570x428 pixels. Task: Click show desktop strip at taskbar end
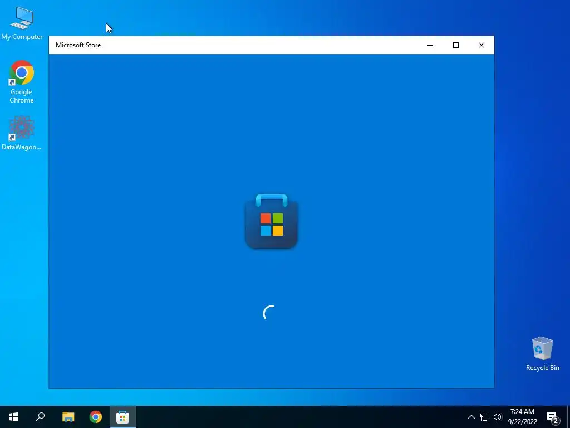568,417
